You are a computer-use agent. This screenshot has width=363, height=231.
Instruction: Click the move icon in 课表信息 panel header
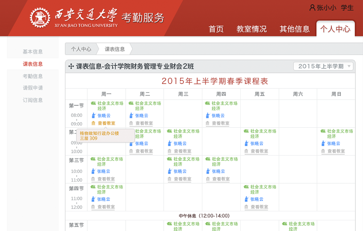(71, 66)
